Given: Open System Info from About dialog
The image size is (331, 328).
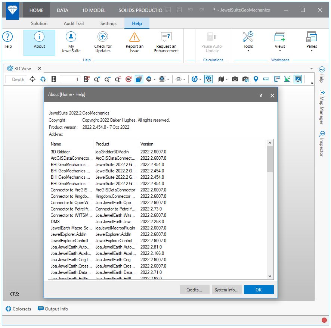Looking at the screenshot, I should coord(226,290).
